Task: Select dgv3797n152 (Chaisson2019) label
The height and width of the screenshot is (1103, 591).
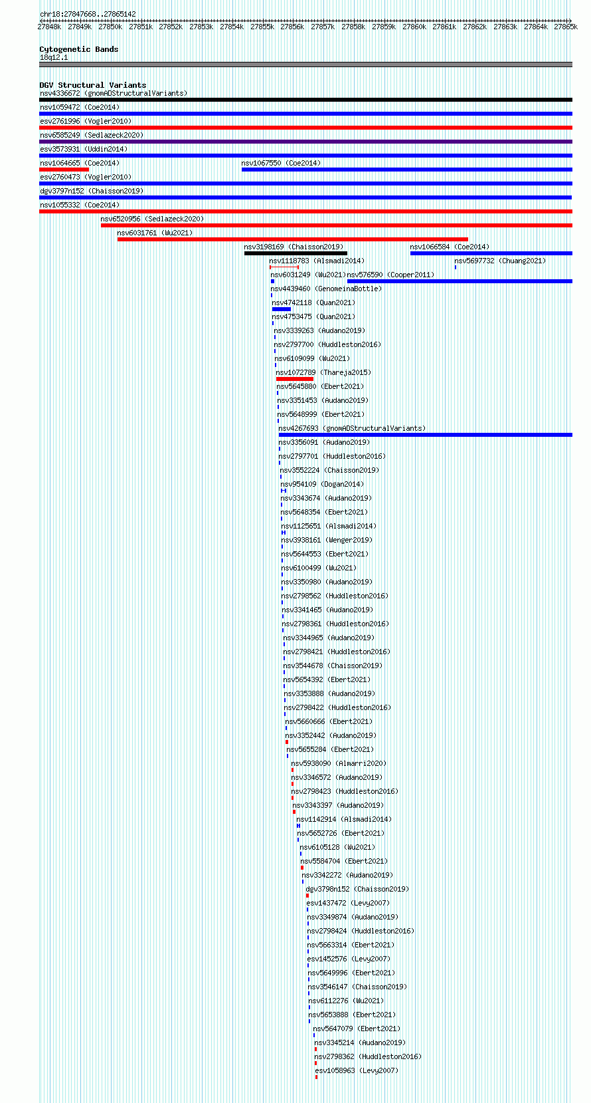Action: click(x=92, y=191)
